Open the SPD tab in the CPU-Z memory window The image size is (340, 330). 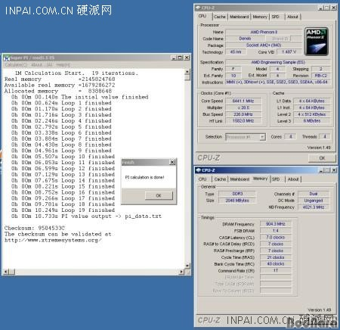[276, 179]
